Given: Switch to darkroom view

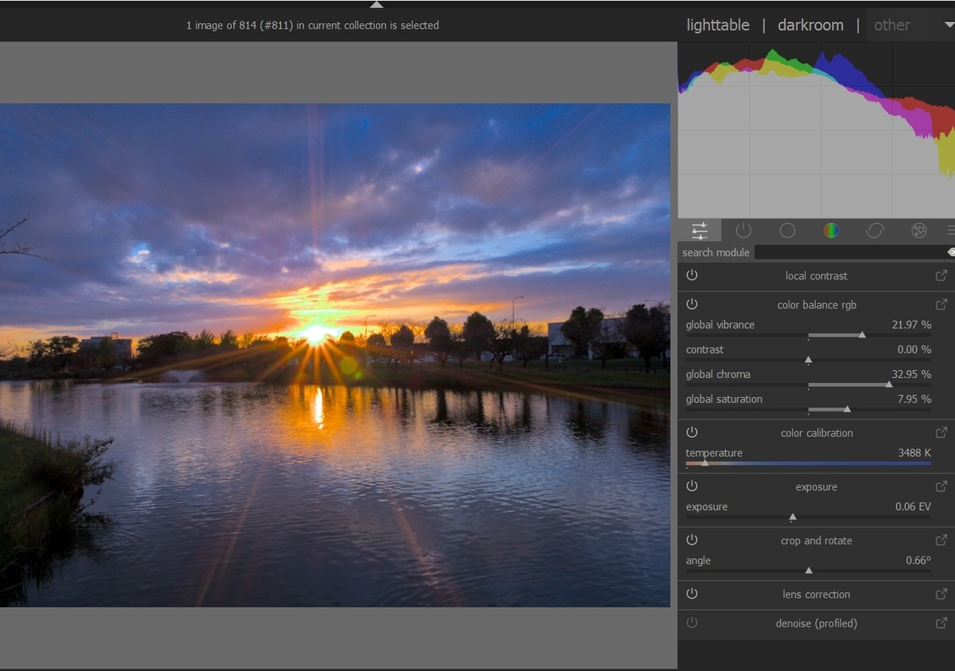Looking at the screenshot, I should click(810, 25).
